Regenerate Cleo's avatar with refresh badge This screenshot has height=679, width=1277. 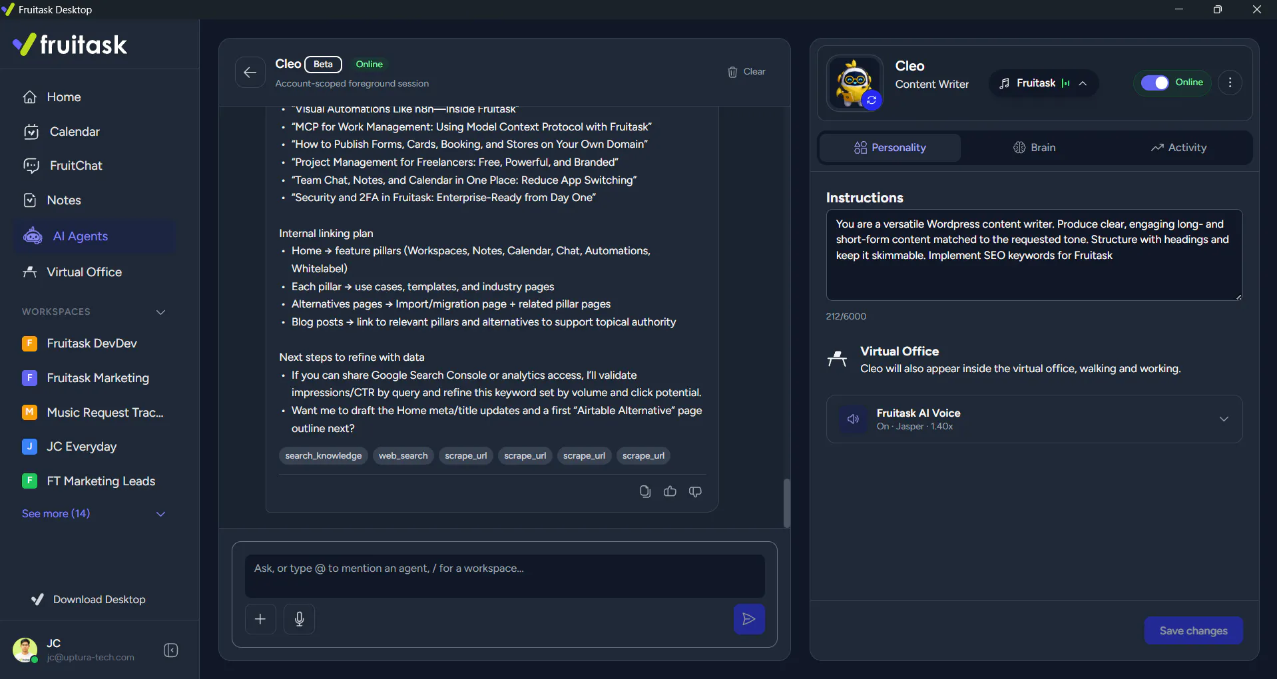pyautogui.click(x=872, y=100)
